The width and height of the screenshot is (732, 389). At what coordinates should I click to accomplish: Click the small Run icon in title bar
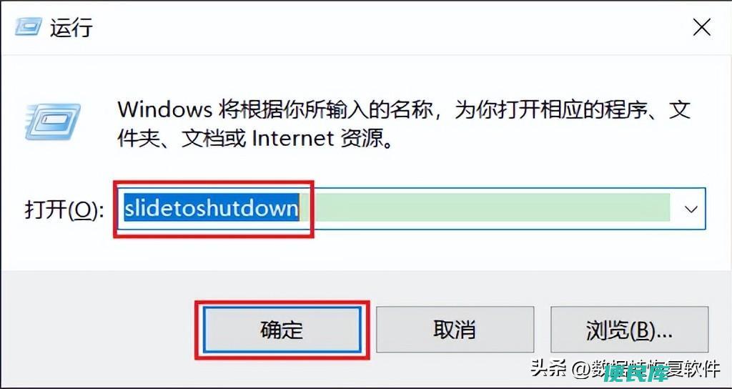(28, 27)
